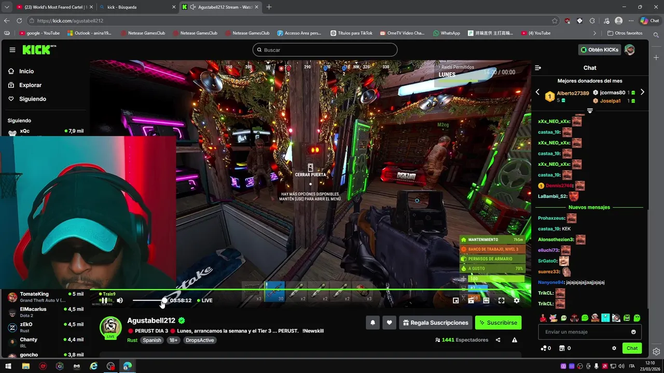664x373 pixels.
Task: Select the Spanish language tag
Action: 152,340
